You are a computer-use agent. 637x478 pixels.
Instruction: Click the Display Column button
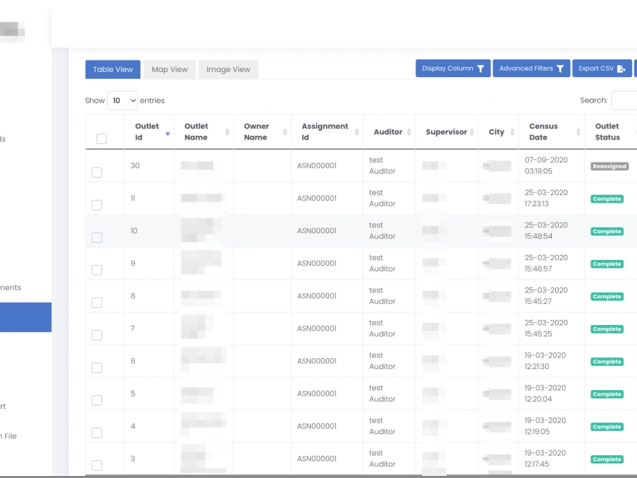(x=453, y=68)
